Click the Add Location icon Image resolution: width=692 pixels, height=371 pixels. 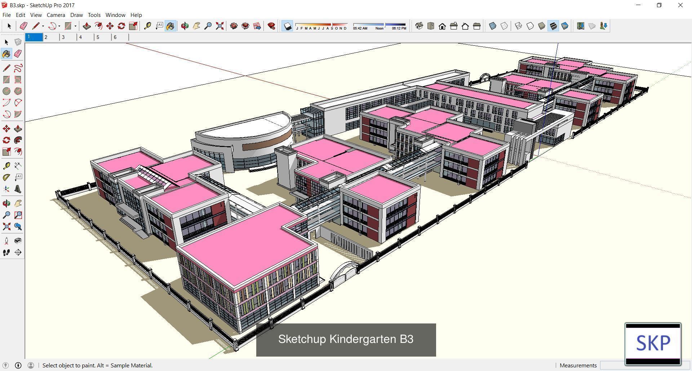click(x=581, y=26)
